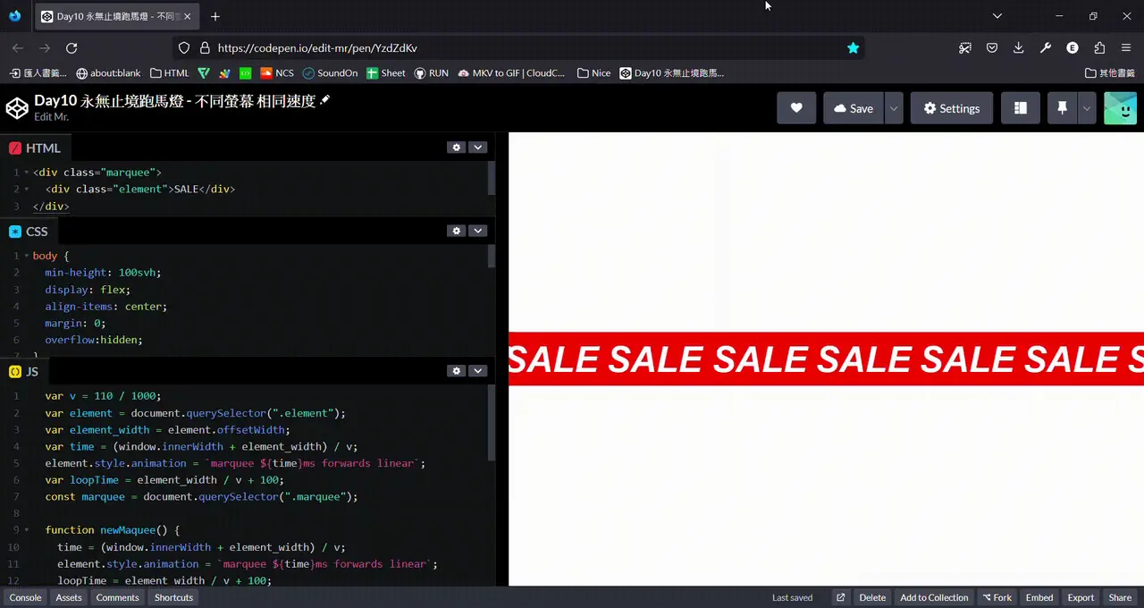Open the downloads arrow icon
This screenshot has height=608, width=1144.
click(1019, 48)
